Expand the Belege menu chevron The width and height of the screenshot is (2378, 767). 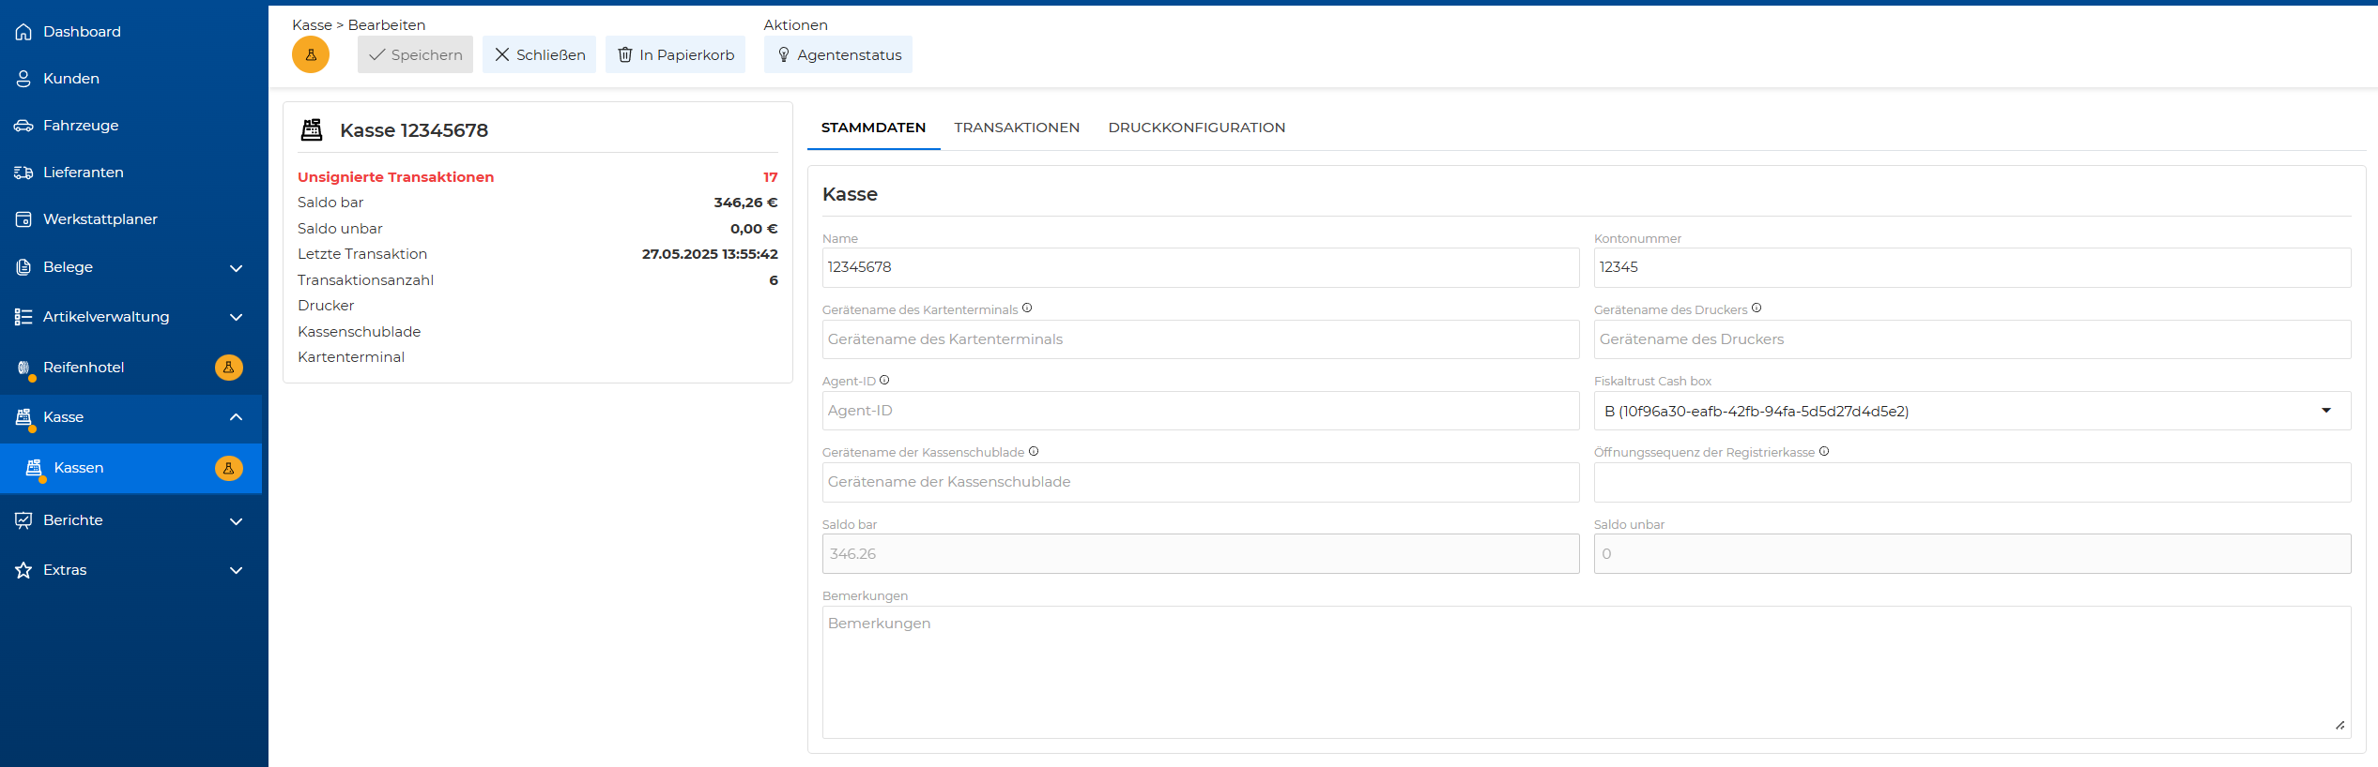coord(237,268)
